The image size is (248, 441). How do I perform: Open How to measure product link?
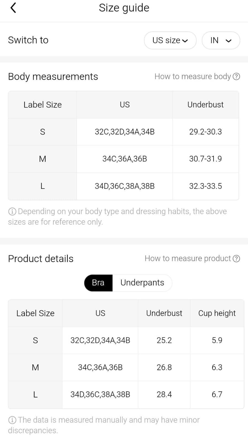(188, 259)
